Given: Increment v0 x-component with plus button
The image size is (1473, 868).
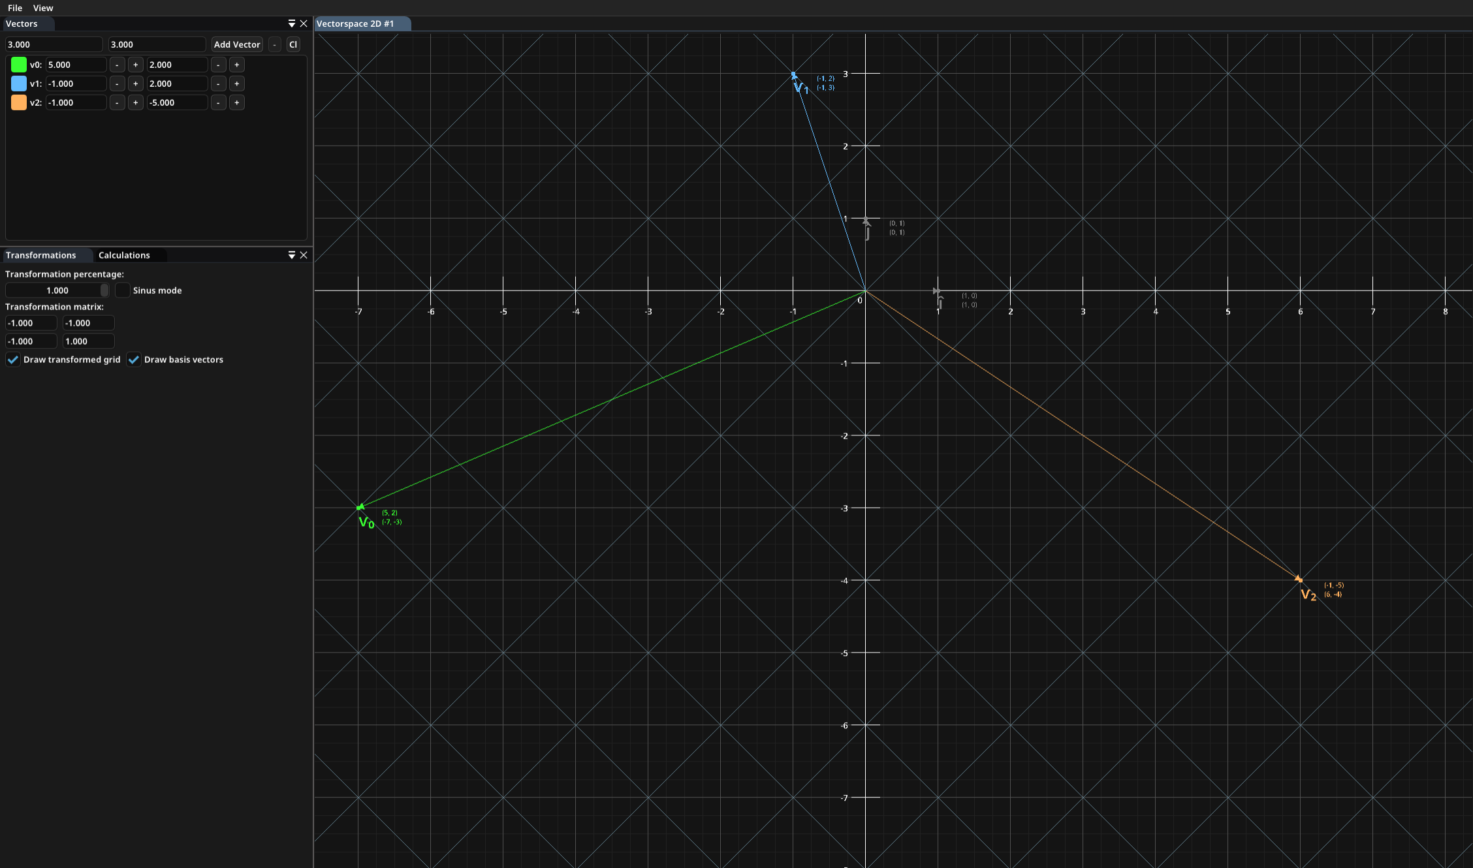Looking at the screenshot, I should click(x=135, y=65).
